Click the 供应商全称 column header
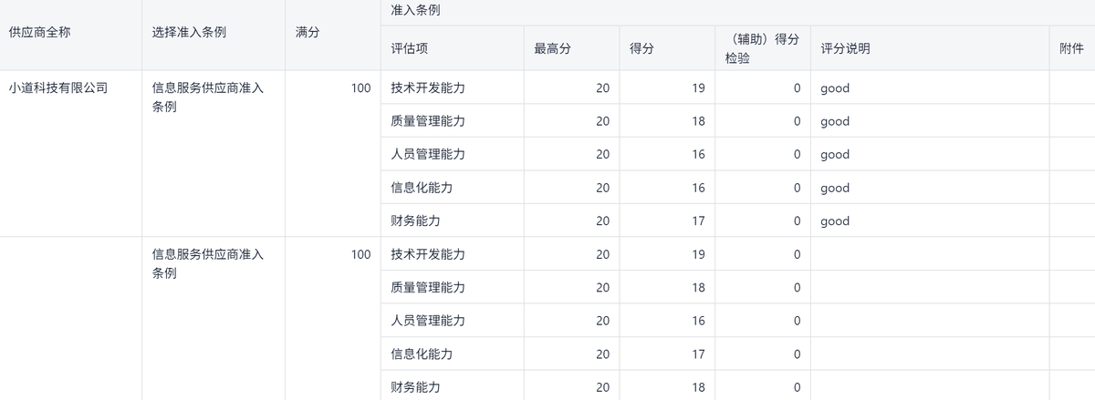 39,32
